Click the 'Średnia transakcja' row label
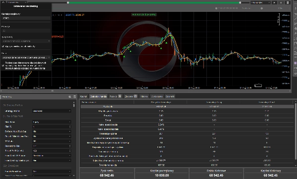Viewport: 297px width, 179px height. [108, 165]
